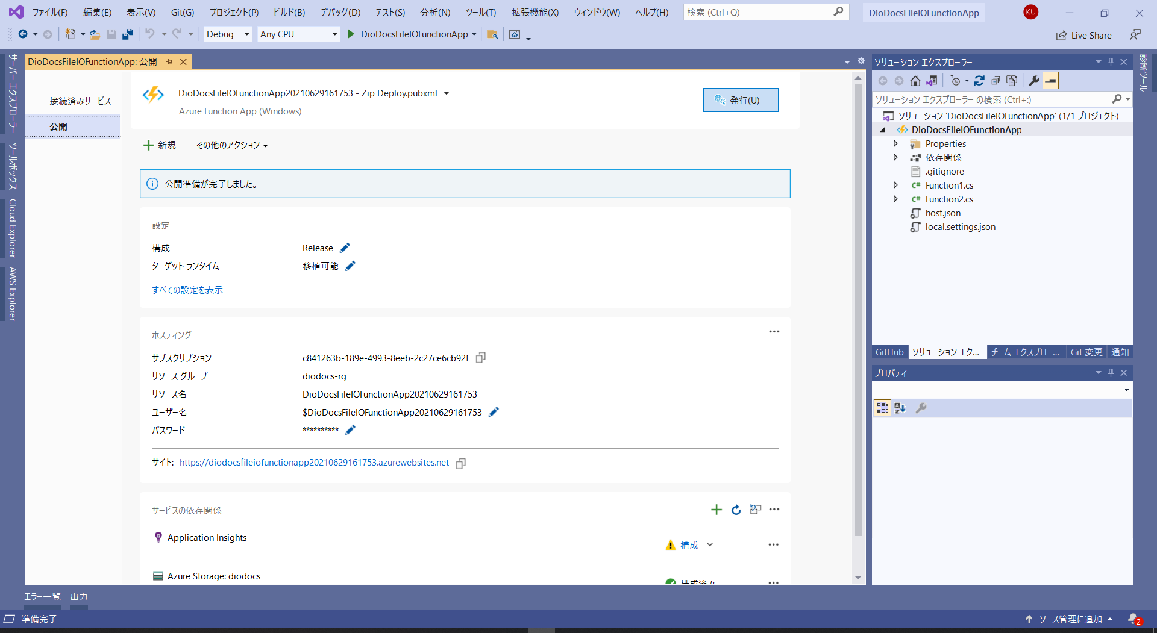Add a service dependency with the green plus
Screen dimensions: 1157x633
[x=716, y=510]
